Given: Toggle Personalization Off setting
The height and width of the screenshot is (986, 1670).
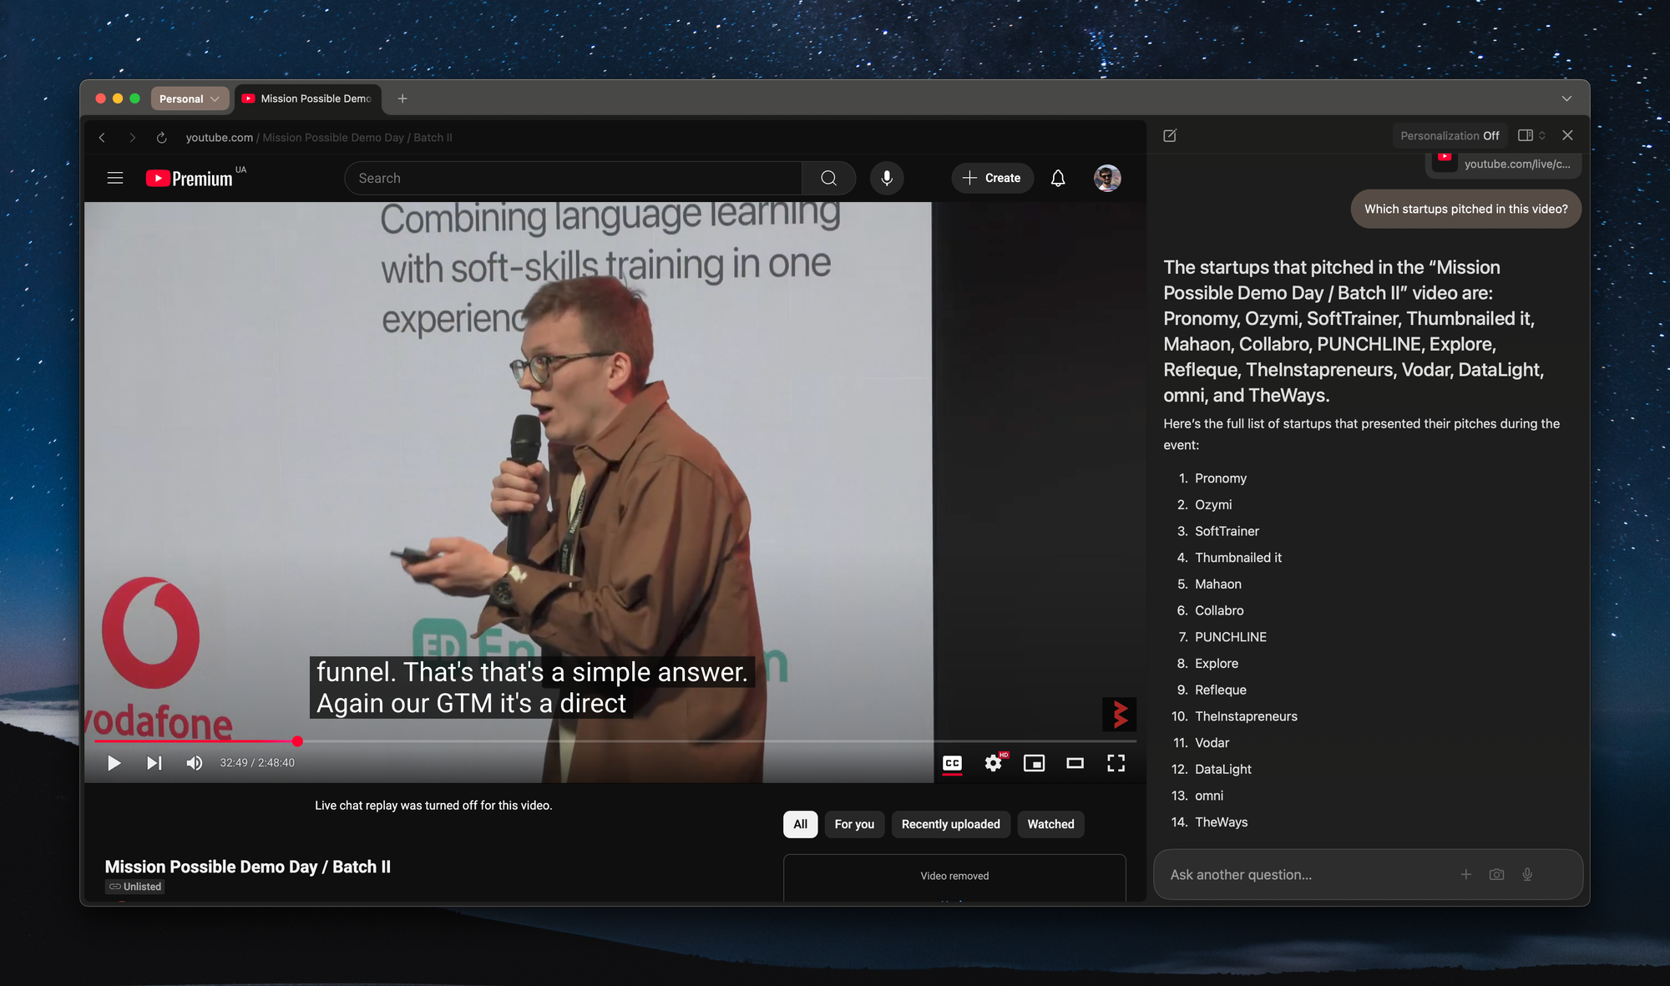Looking at the screenshot, I should pyautogui.click(x=1450, y=135).
